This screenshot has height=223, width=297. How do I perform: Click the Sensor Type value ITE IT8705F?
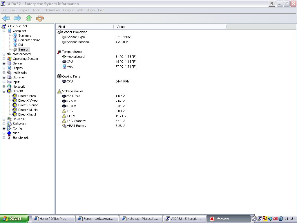point(123,37)
